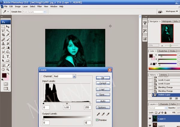Switch to the Histogram tab
This screenshot has height=127, width=180.
click(x=167, y=21)
